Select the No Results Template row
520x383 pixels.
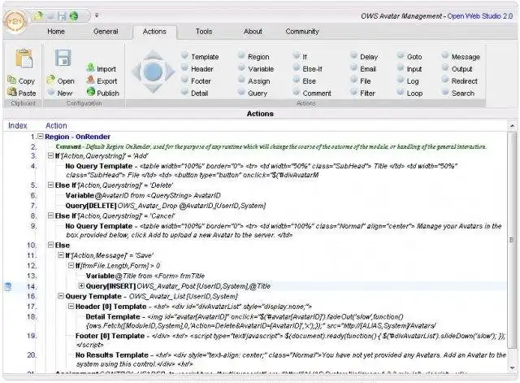click(291, 359)
